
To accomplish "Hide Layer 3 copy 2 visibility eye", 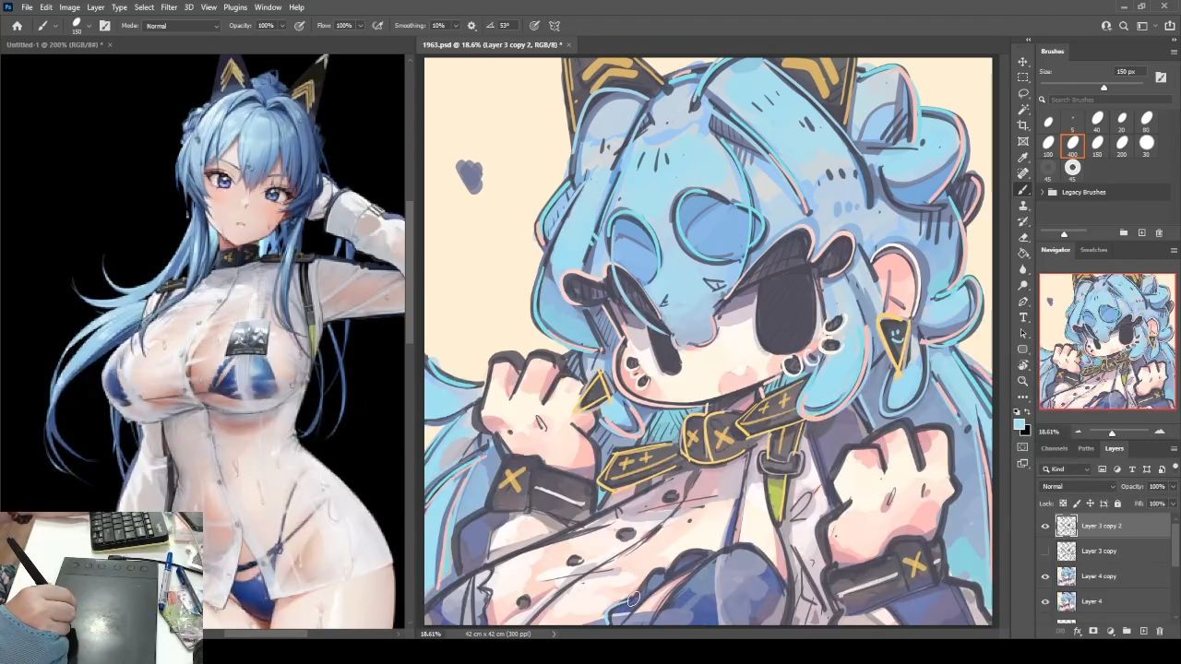I will pos(1045,526).
